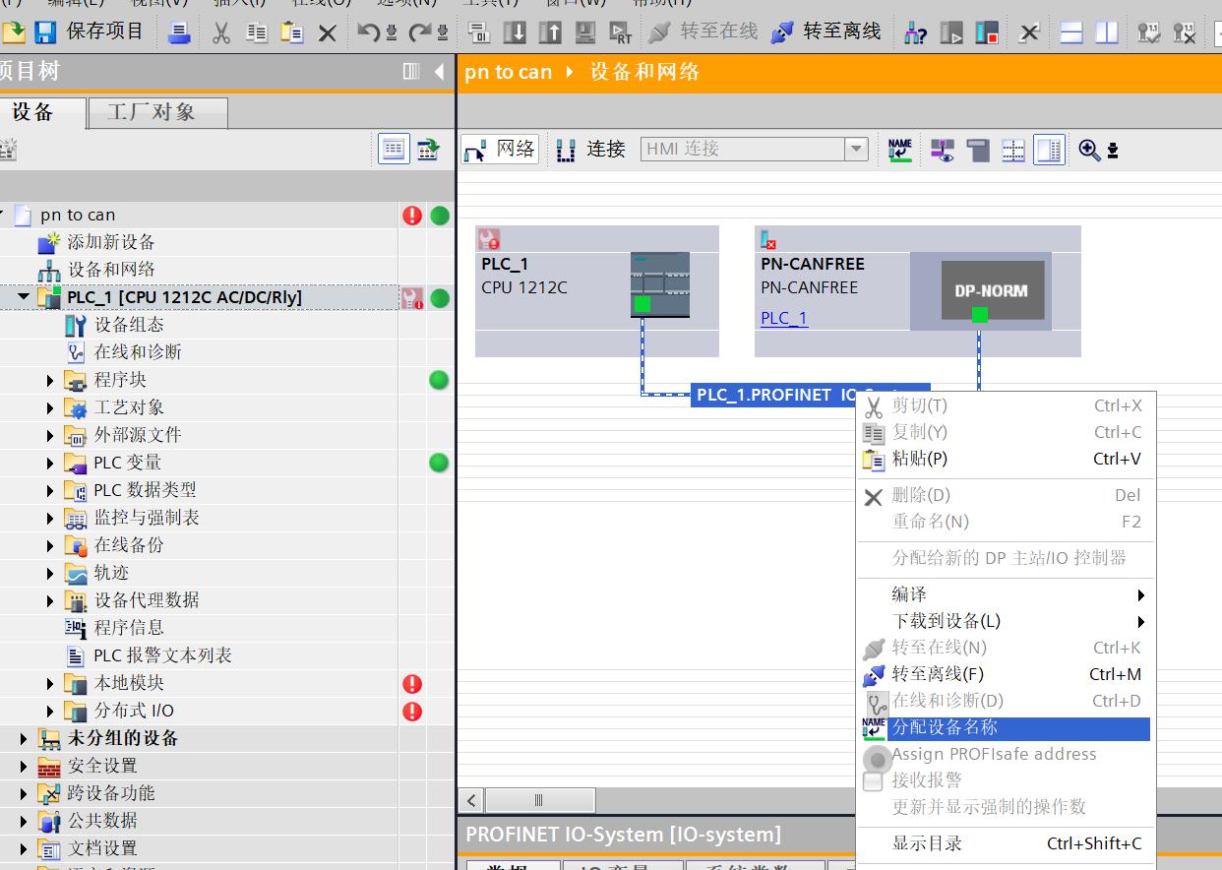Click the print icon in the toolbar
Screen dimensions: 1222x870
coord(179,32)
